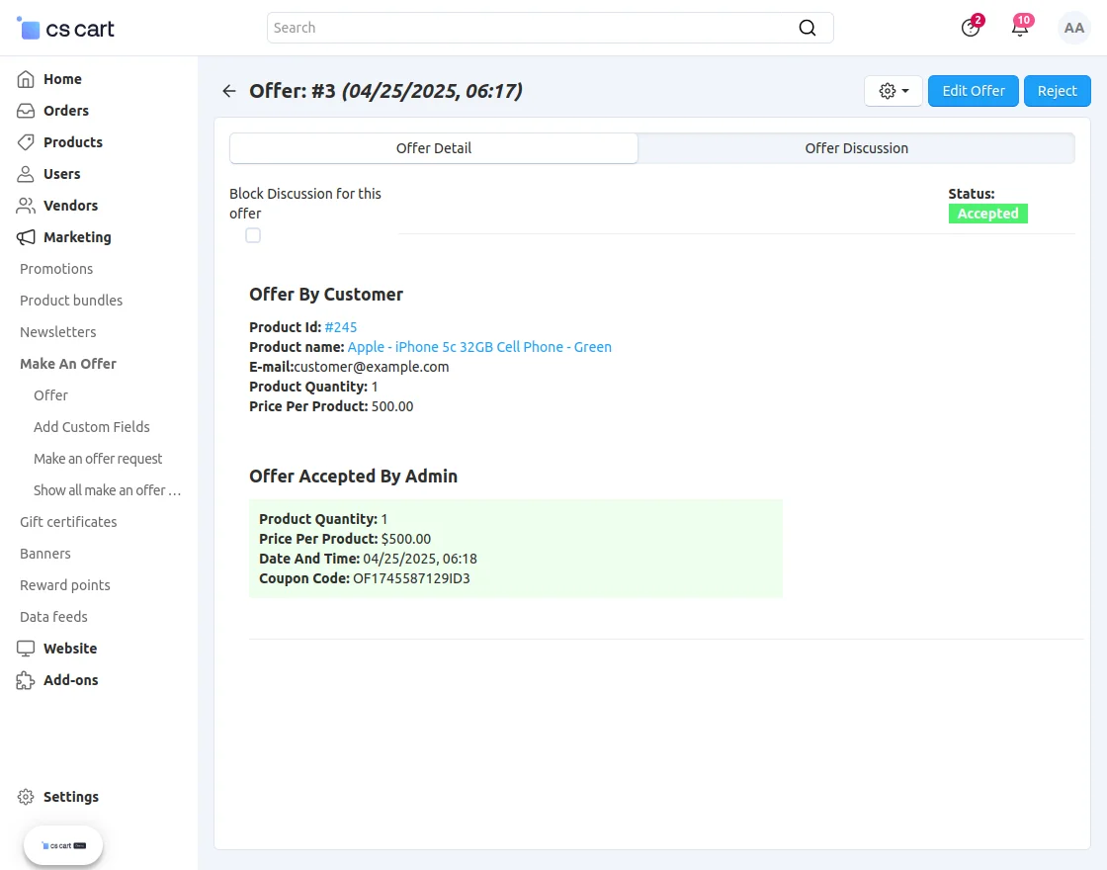The height and width of the screenshot is (870, 1107).
Task: Click the Add-ons puzzle icon
Action: point(26,680)
